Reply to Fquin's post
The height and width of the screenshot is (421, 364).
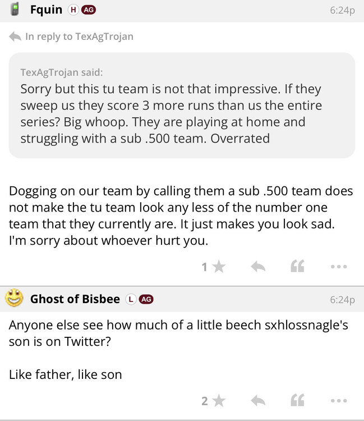[x=258, y=267]
